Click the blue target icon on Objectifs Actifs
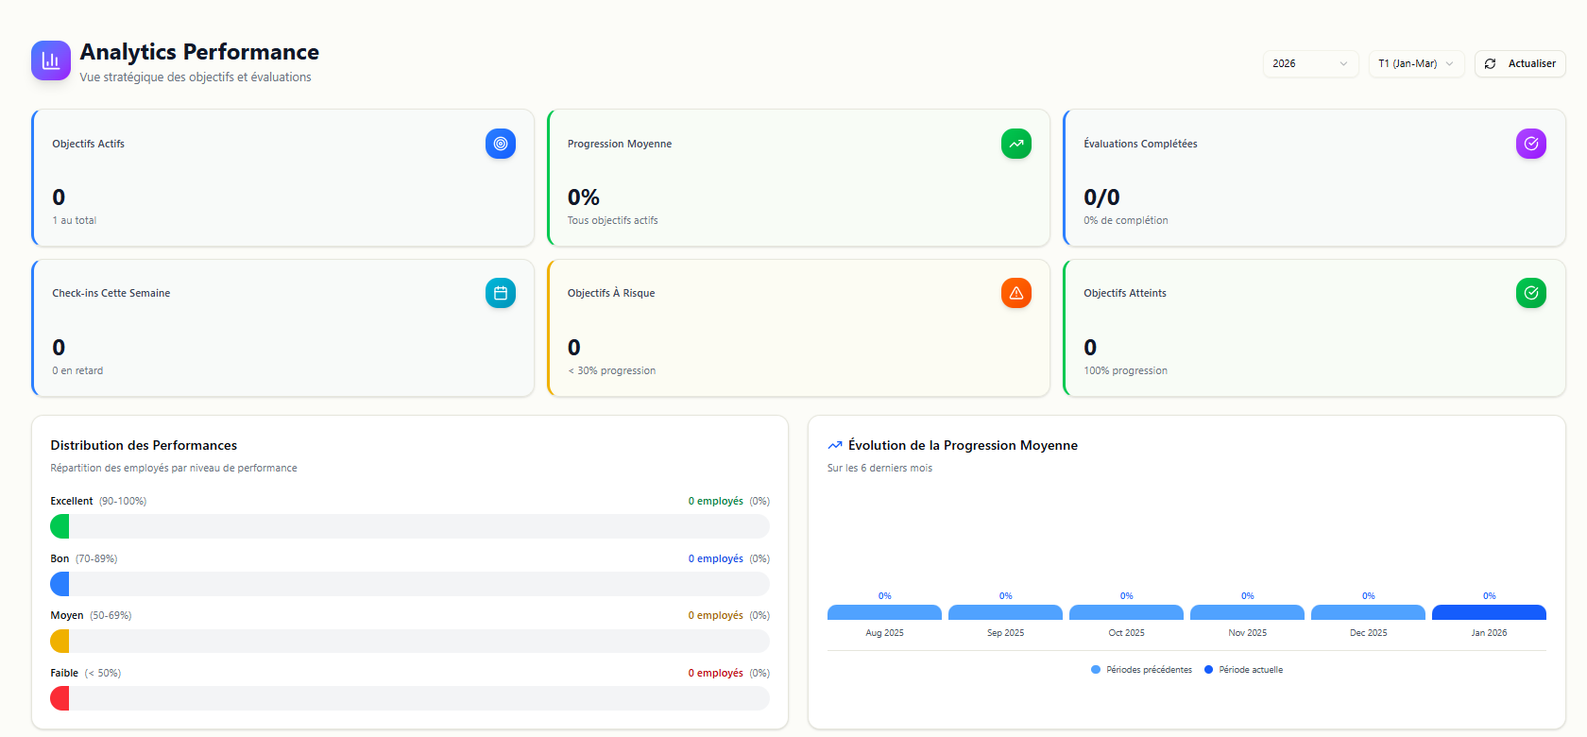1587x737 pixels. pos(501,144)
